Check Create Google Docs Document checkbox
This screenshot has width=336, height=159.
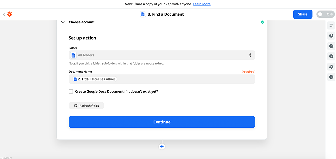[x=71, y=92]
